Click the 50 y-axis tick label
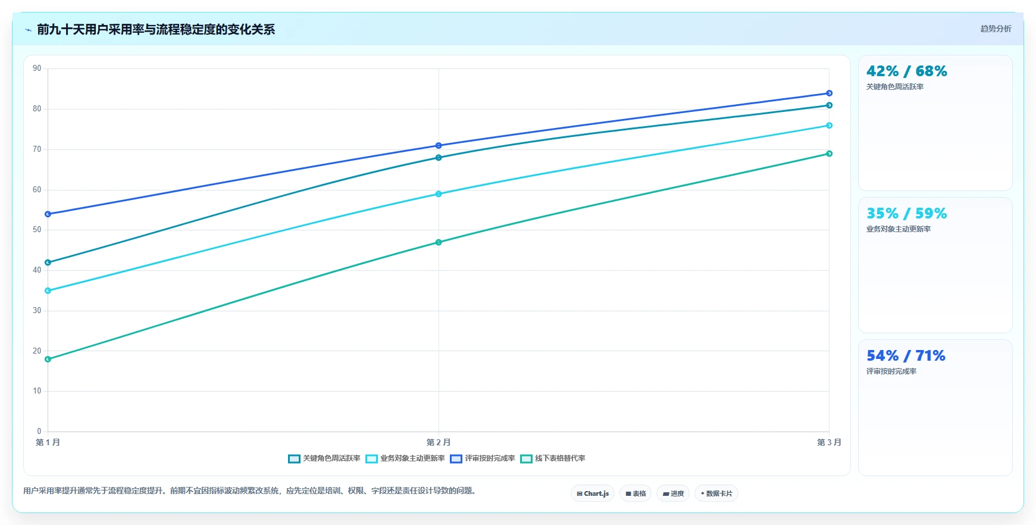 pyautogui.click(x=37, y=230)
